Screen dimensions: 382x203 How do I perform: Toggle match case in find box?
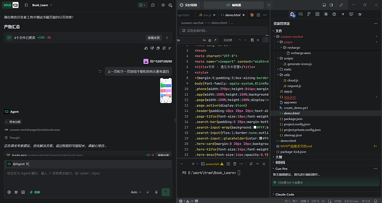click(204, 40)
